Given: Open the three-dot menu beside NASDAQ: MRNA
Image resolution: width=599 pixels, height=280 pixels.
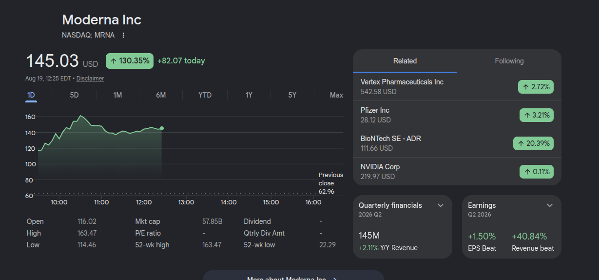Looking at the screenshot, I should click(123, 35).
